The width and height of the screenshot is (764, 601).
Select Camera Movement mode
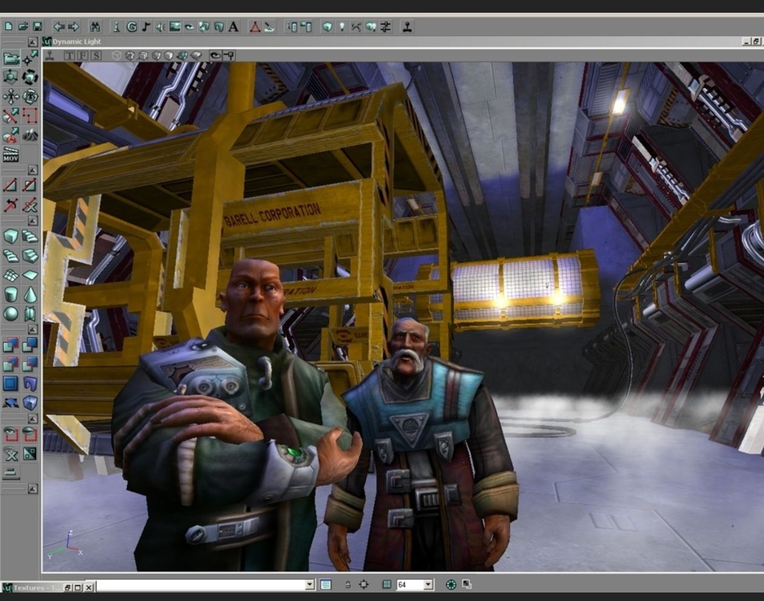11,58
